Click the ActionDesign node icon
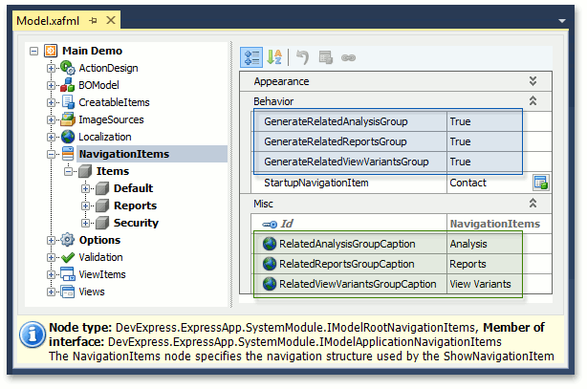This screenshot has width=587, height=389. pyautogui.click(x=68, y=68)
